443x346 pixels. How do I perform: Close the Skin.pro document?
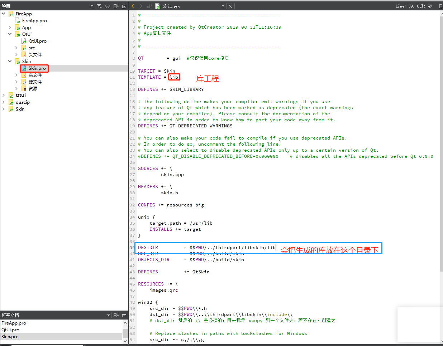point(230,6)
